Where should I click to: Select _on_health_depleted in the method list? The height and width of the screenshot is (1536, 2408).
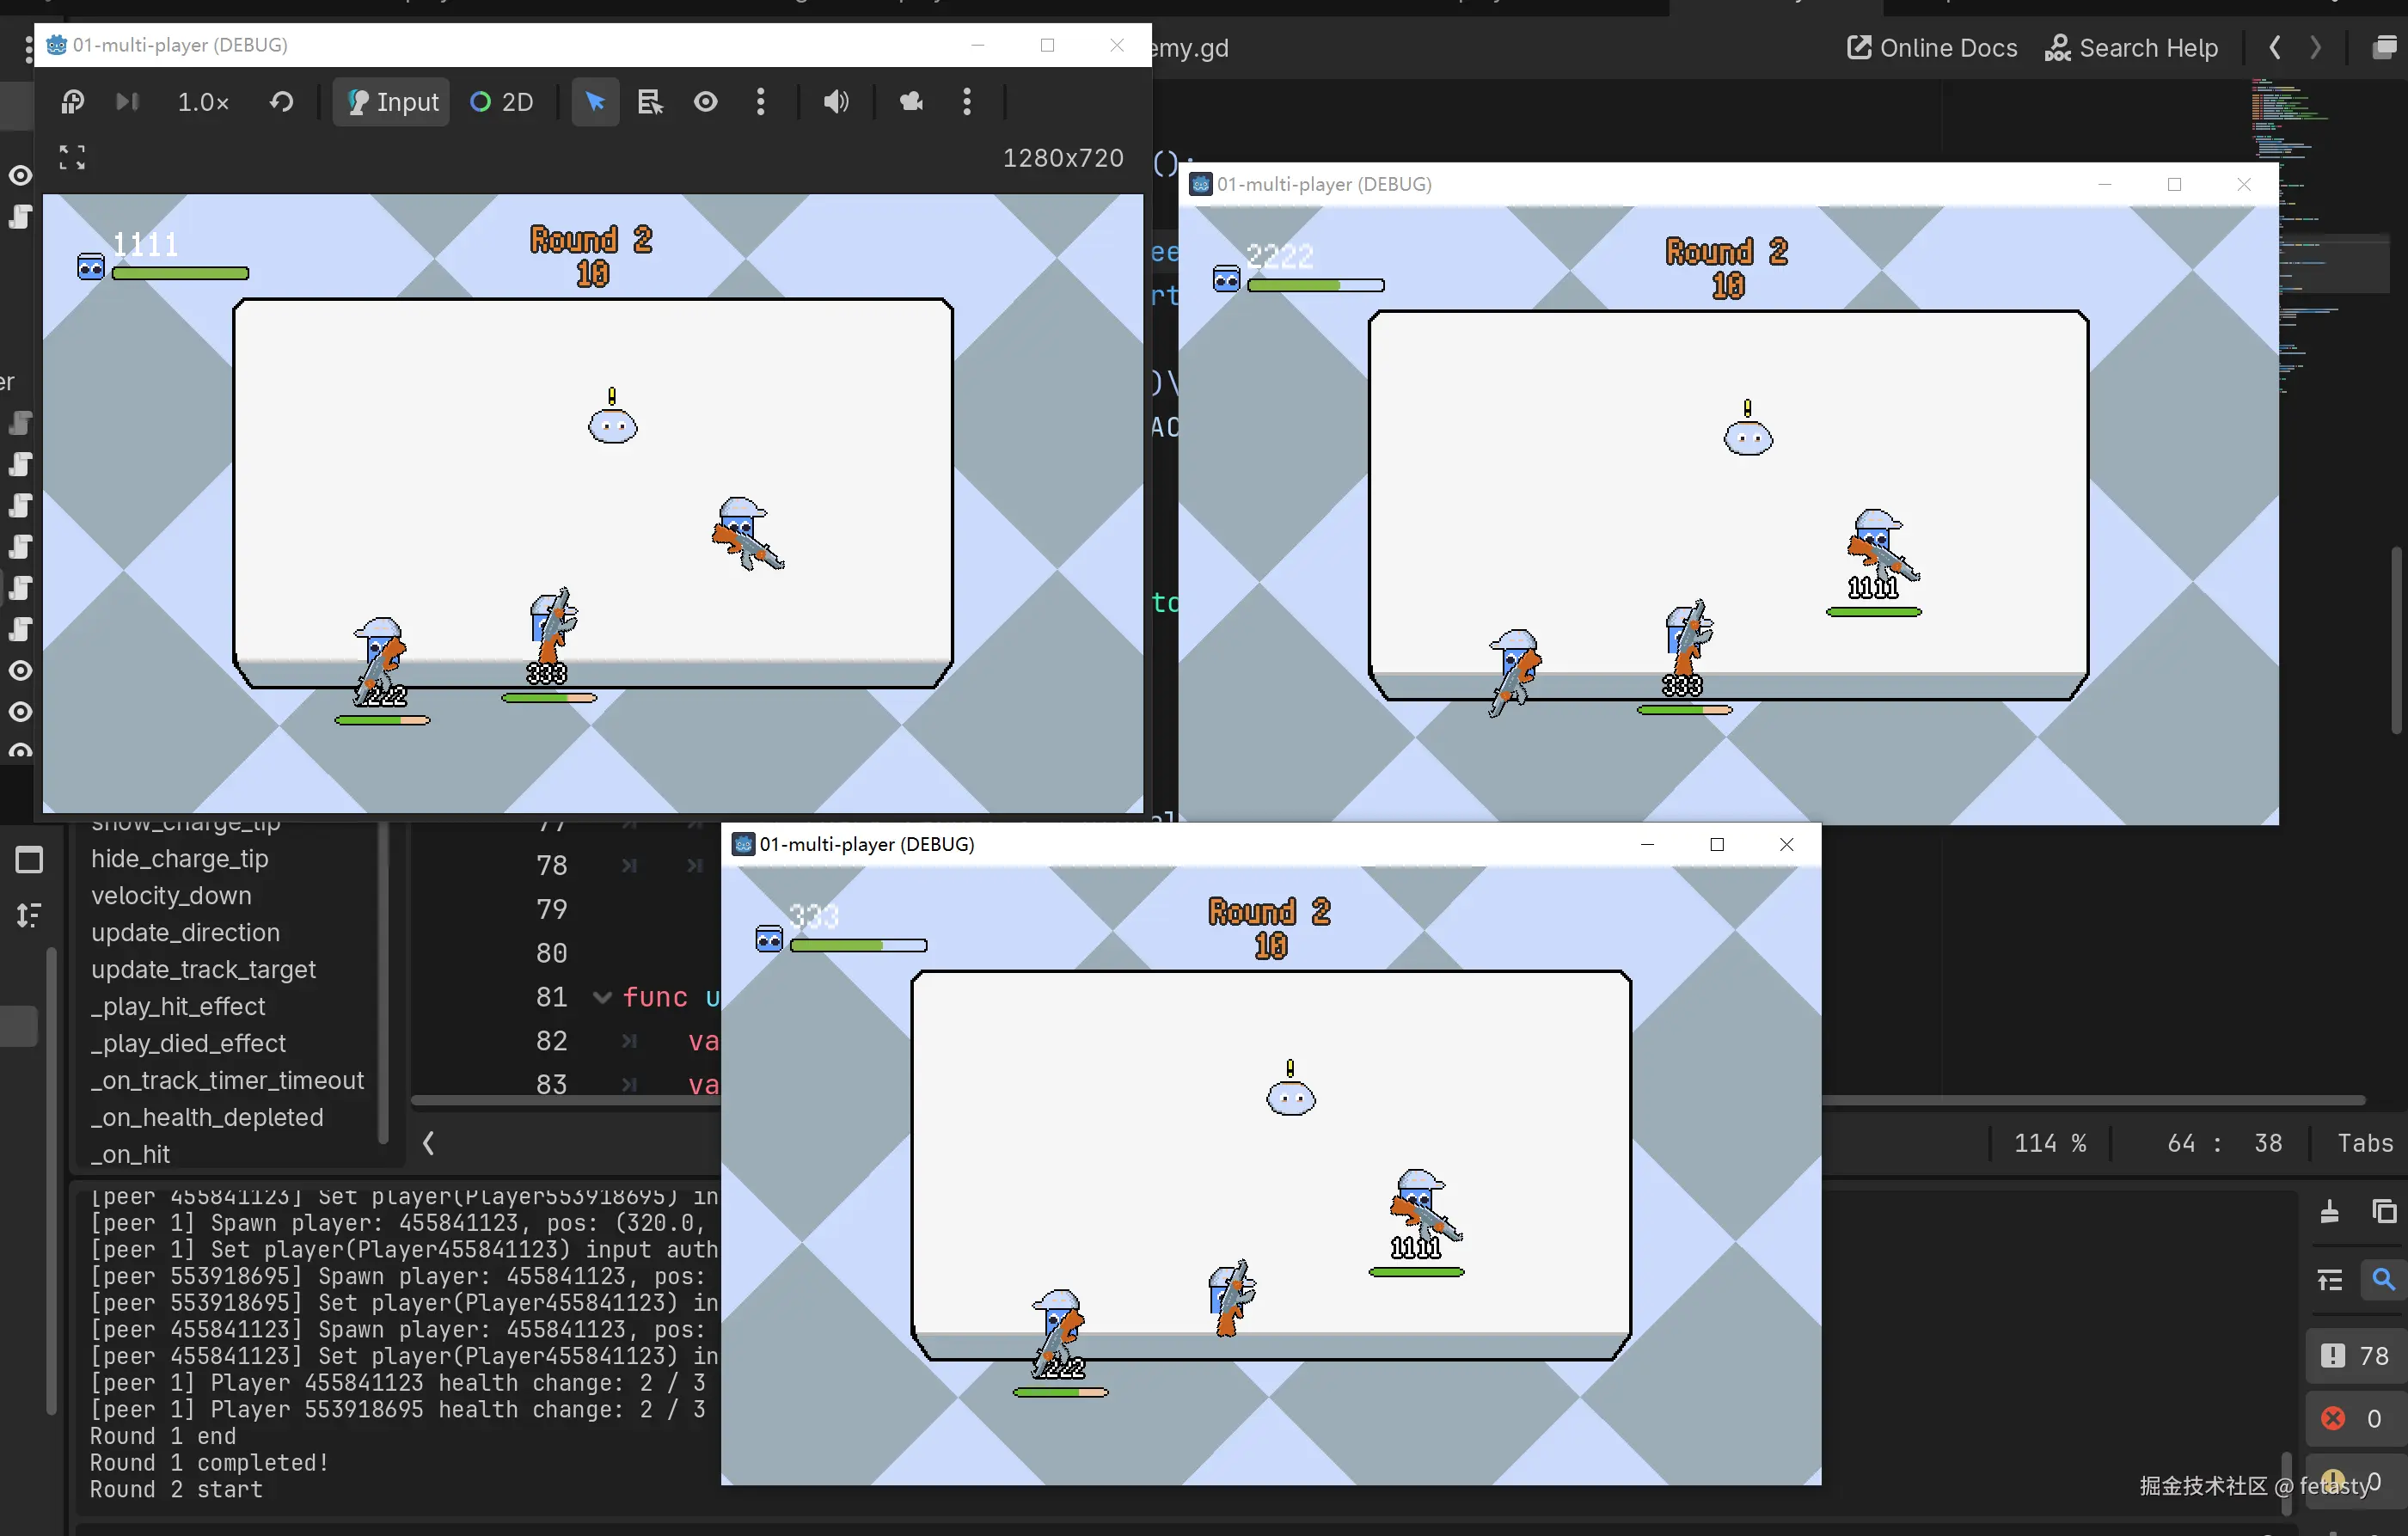207,1117
